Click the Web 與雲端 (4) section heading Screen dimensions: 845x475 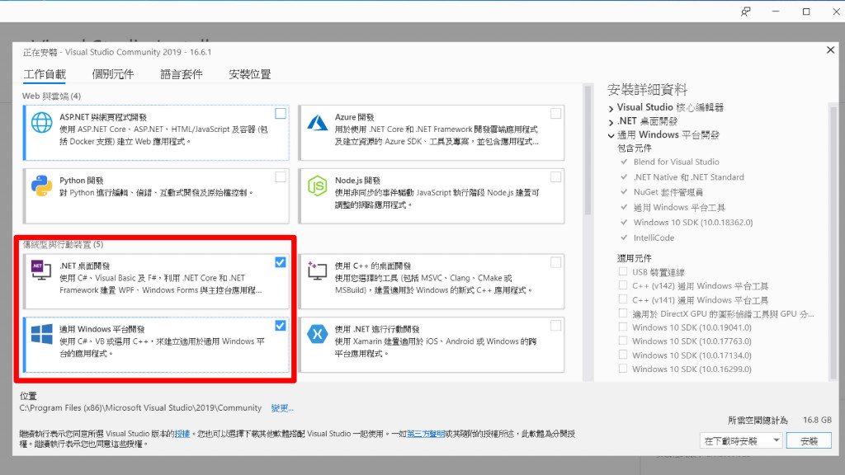pyautogui.click(x=52, y=96)
